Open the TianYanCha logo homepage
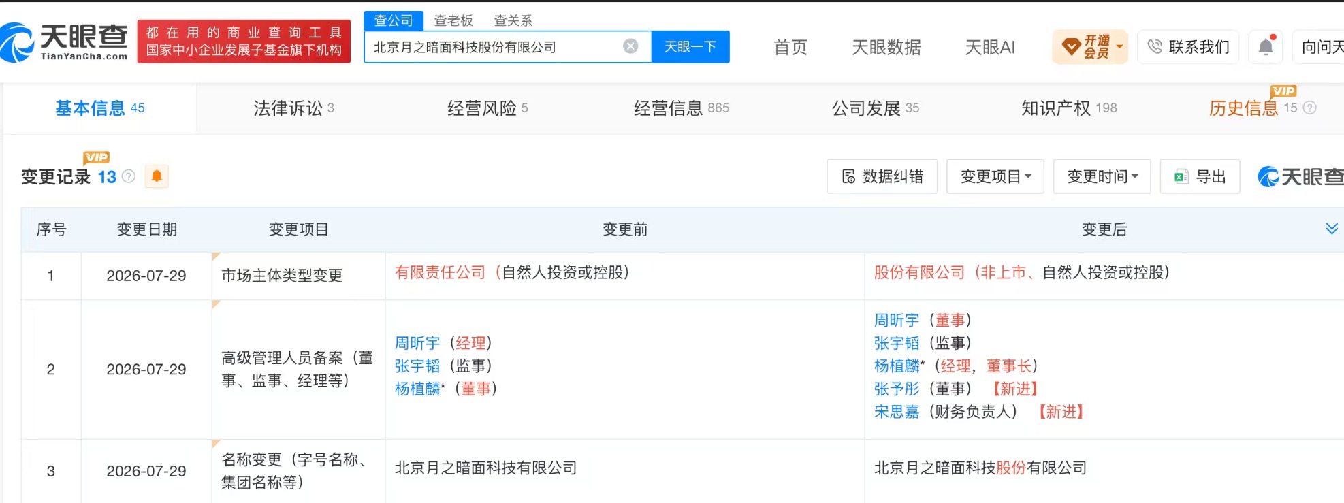This screenshot has width=1344, height=503. [x=65, y=42]
